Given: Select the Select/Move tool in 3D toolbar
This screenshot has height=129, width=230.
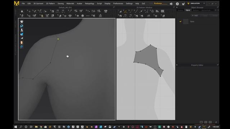Looking at the screenshot, I should (x=29, y=11).
